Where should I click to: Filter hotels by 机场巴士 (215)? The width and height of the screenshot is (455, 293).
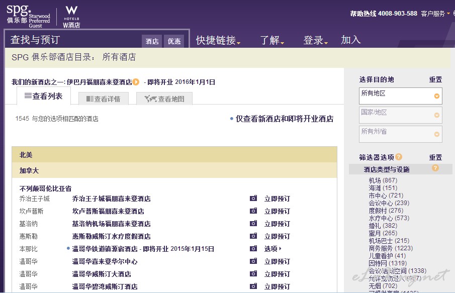[389, 241]
